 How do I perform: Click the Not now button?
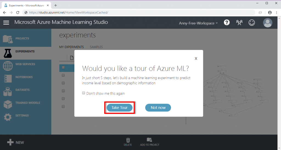[x=158, y=108]
